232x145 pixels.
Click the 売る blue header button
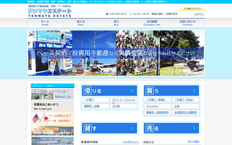click(172, 128)
